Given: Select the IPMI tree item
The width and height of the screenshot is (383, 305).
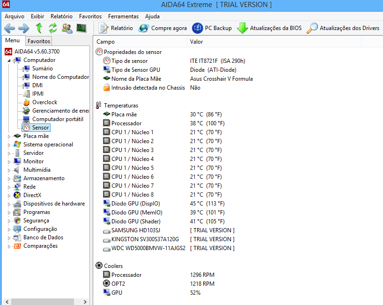Looking at the screenshot, I should [x=38, y=94].
